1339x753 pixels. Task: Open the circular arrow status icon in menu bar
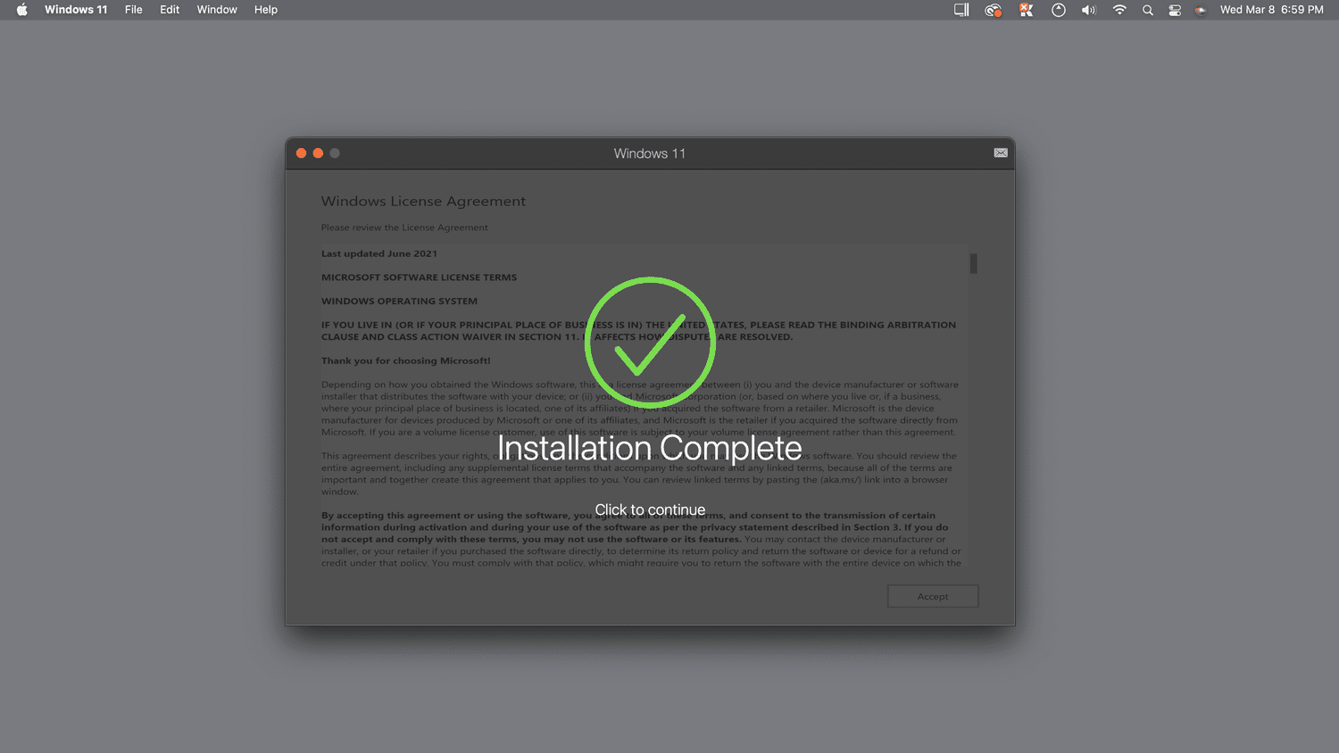(1059, 10)
